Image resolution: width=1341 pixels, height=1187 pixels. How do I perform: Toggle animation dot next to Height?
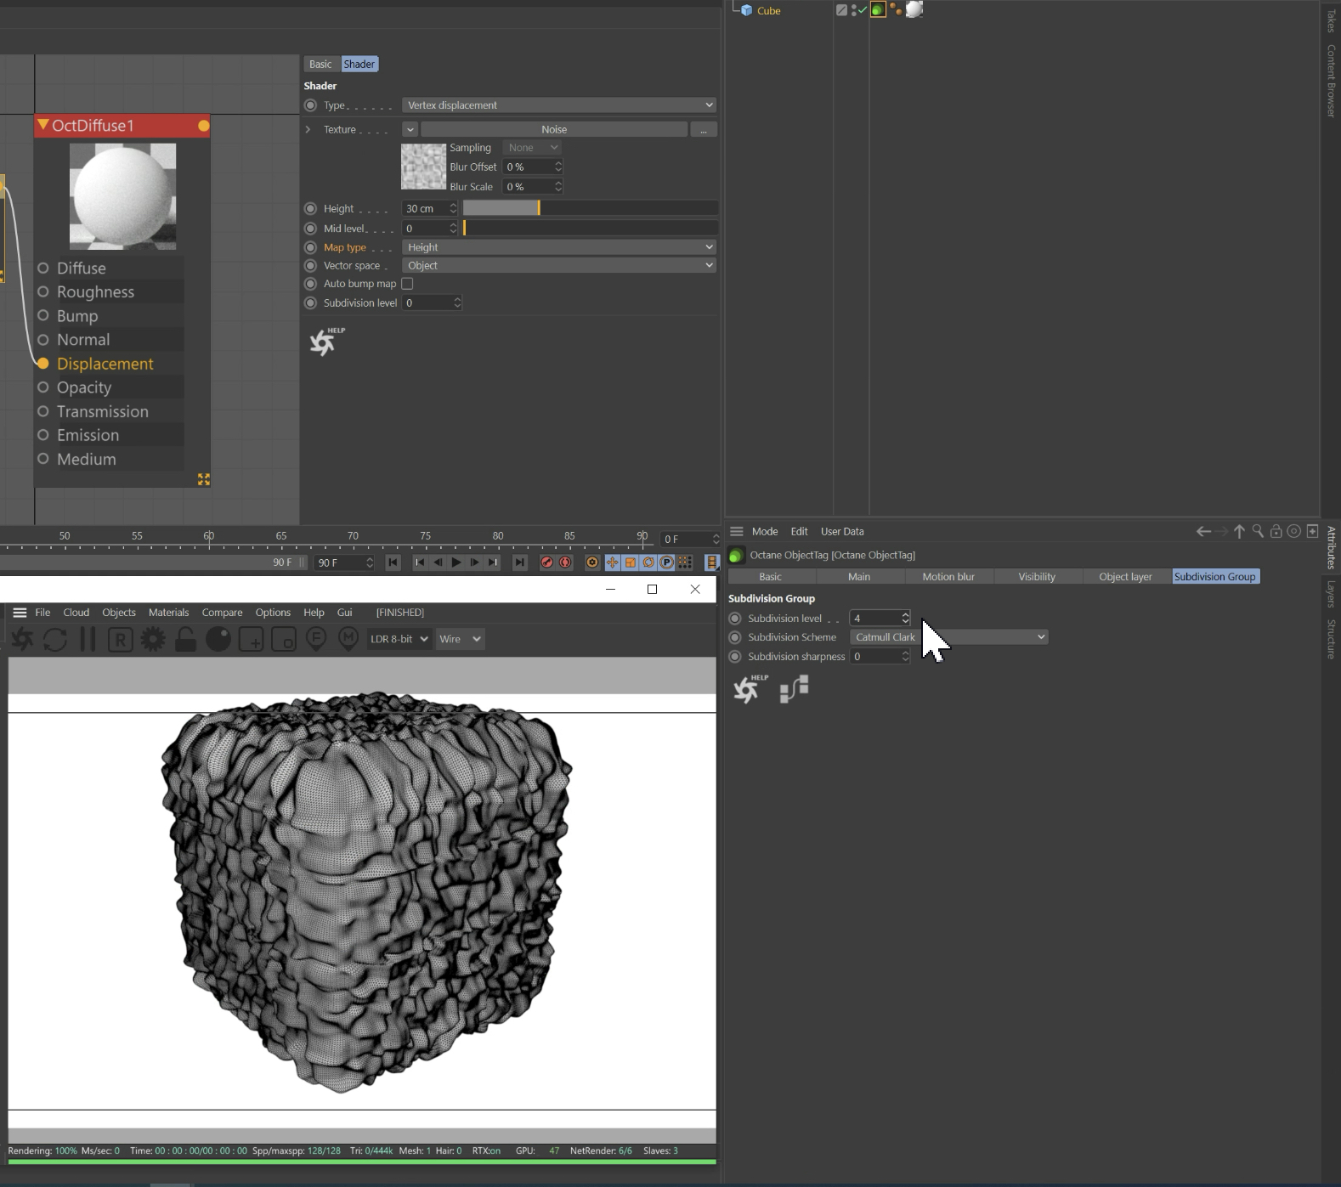tap(310, 208)
